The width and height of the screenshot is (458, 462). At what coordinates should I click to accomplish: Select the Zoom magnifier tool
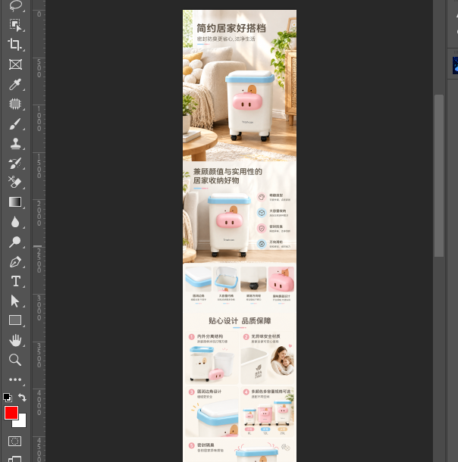click(x=15, y=360)
